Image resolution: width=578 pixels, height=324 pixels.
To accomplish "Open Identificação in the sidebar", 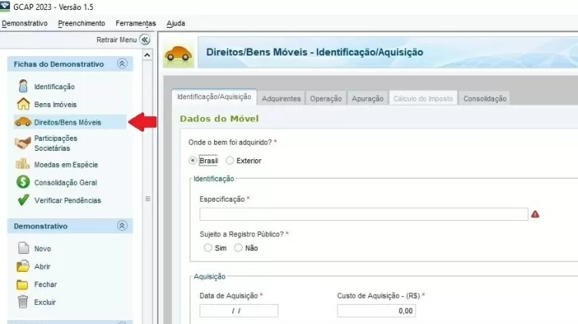I will pyautogui.click(x=54, y=86).
